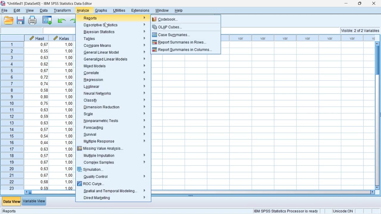Click the ruler icon beside Kelas
Viewport: 381px width, 214px height.
click(55, 38)
